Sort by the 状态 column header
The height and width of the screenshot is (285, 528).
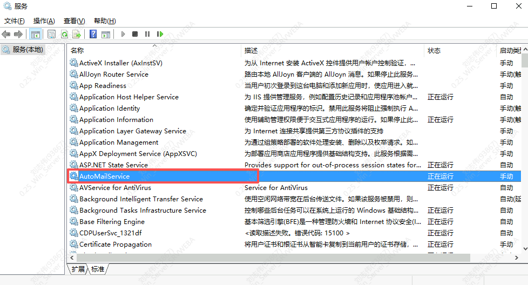tap(459, 51)
